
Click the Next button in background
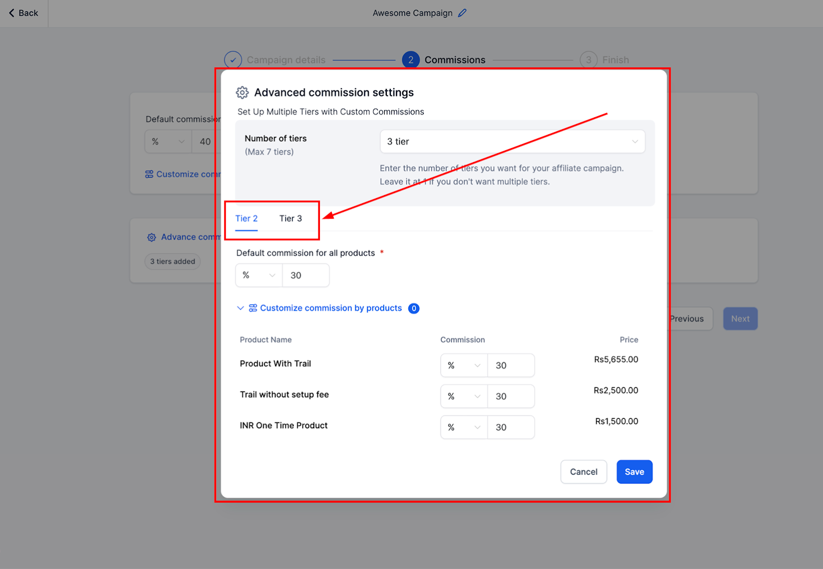(x=740, y=319)
